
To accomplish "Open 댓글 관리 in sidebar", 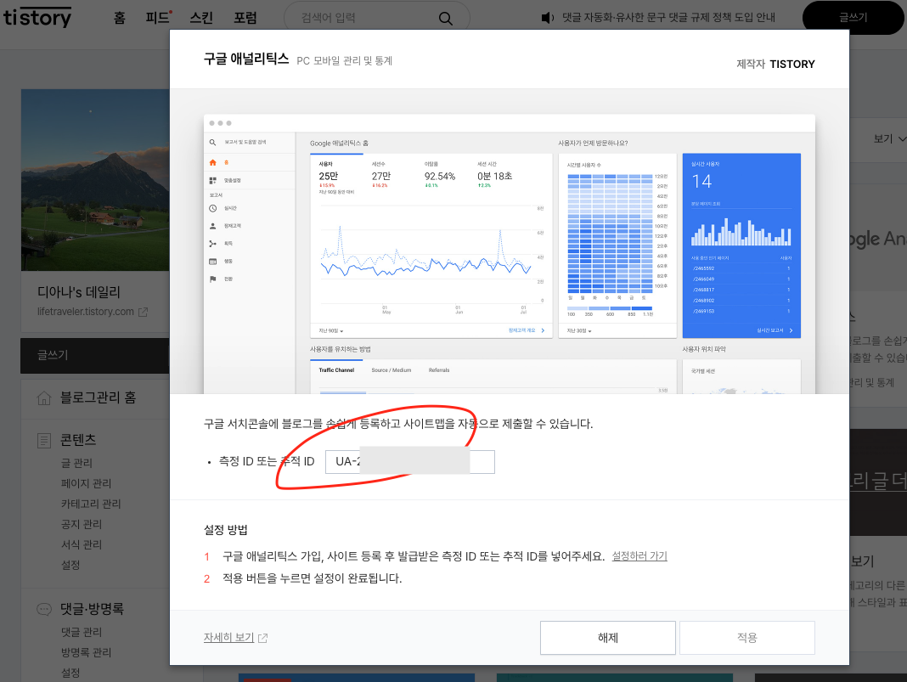I will [x=82, y=632].
